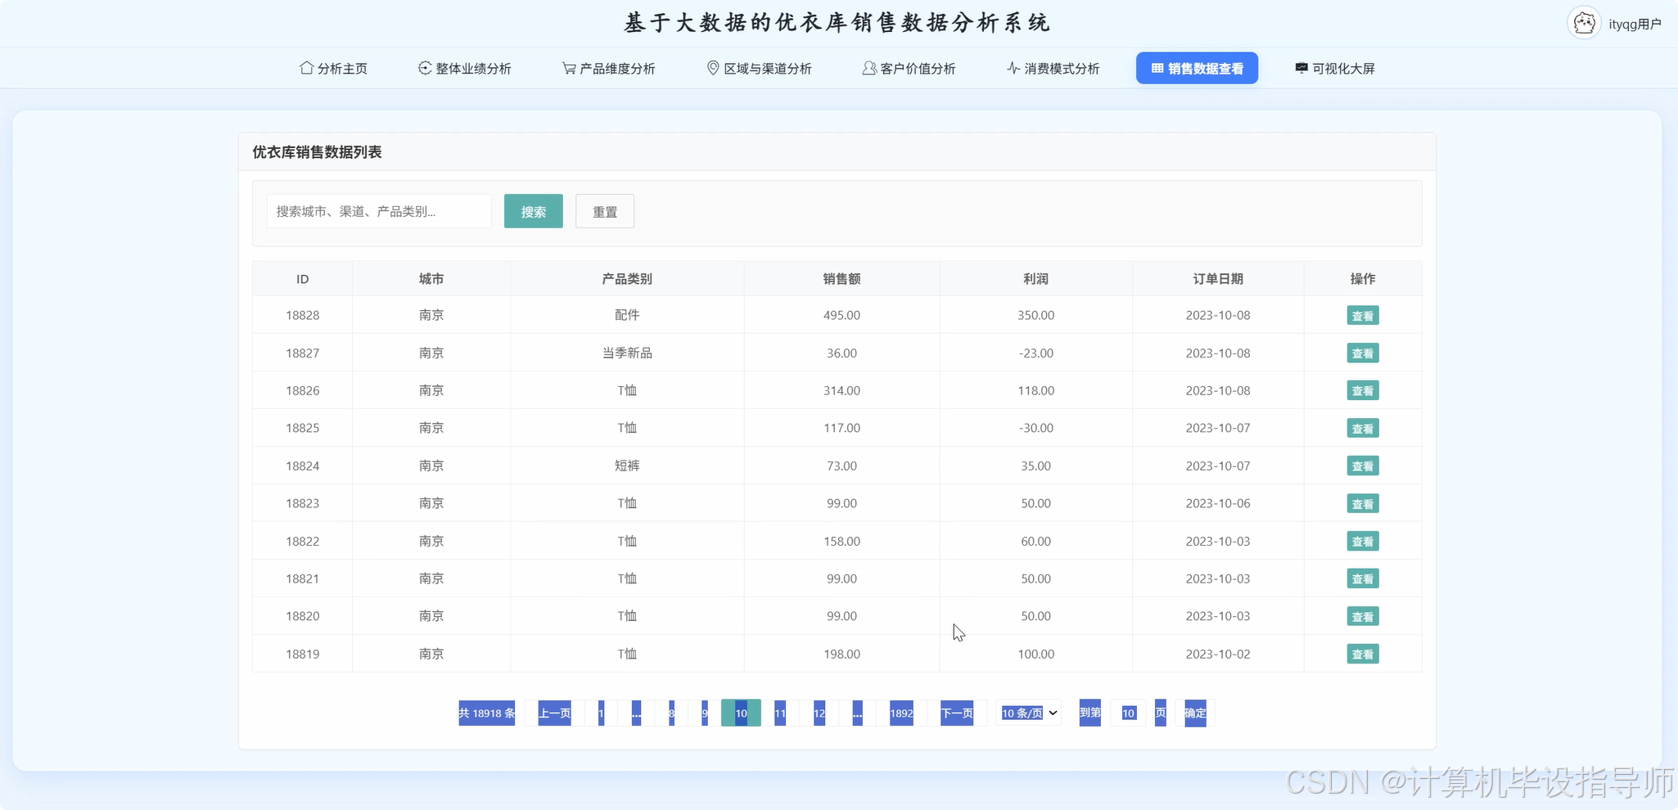
Task: Click the 确定 jump confirm button
Action: coord(1195,713)
